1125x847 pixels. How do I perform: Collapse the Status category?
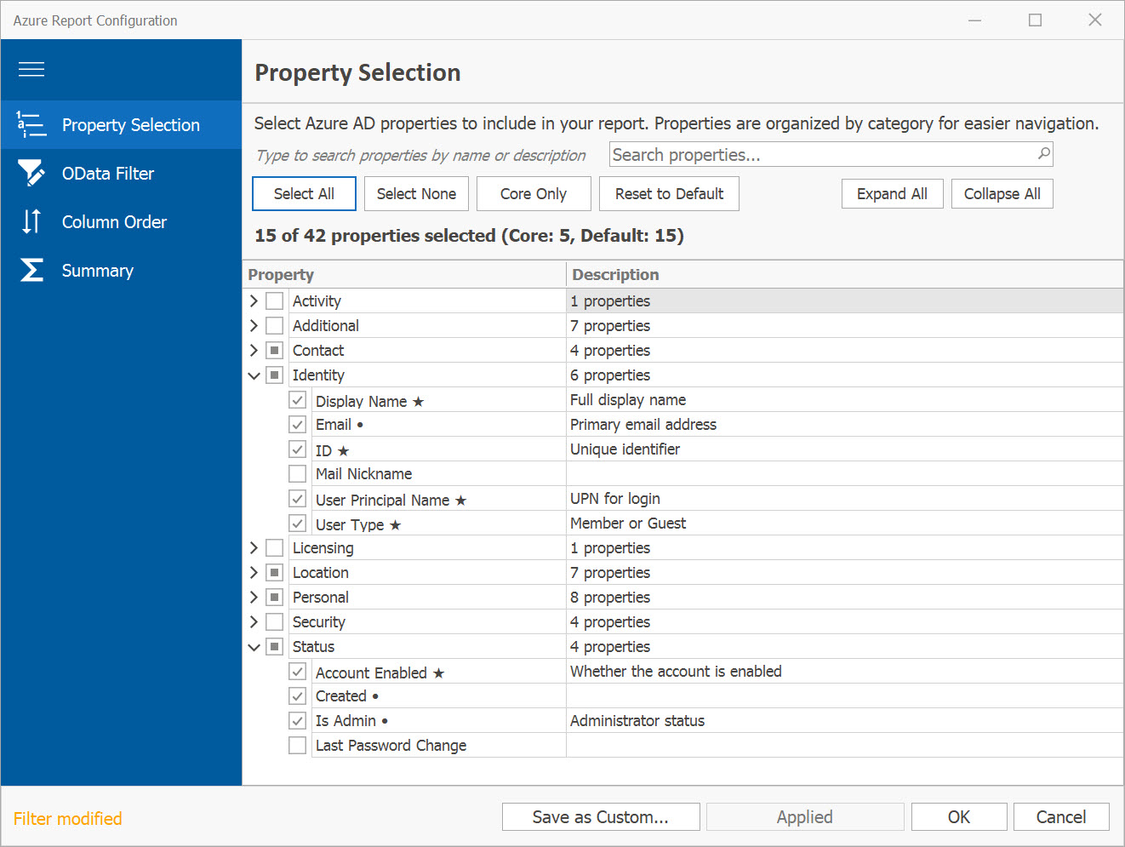(x=254, y=647)
